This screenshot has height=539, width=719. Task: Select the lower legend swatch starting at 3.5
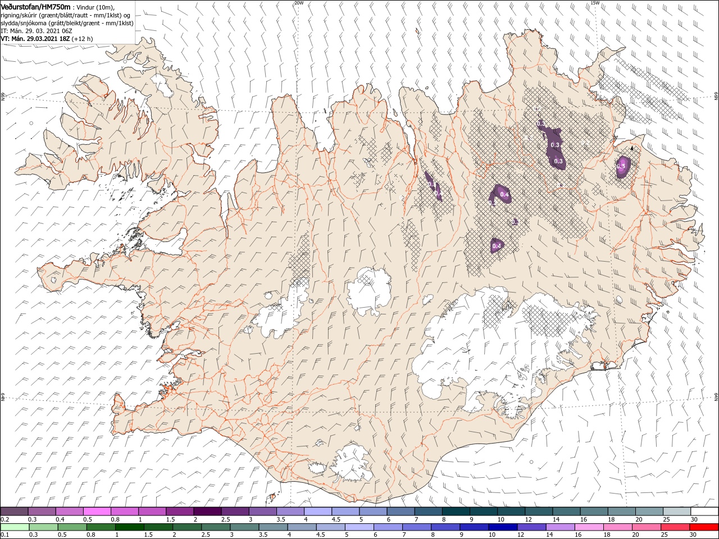[x=274, y=527]
